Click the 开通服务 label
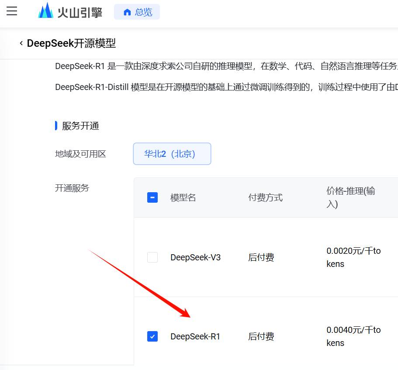The height and width of the screenshot is (370, 398). tap(72, 188)
